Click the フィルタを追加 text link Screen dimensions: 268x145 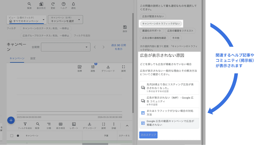[x=82, y=36]
